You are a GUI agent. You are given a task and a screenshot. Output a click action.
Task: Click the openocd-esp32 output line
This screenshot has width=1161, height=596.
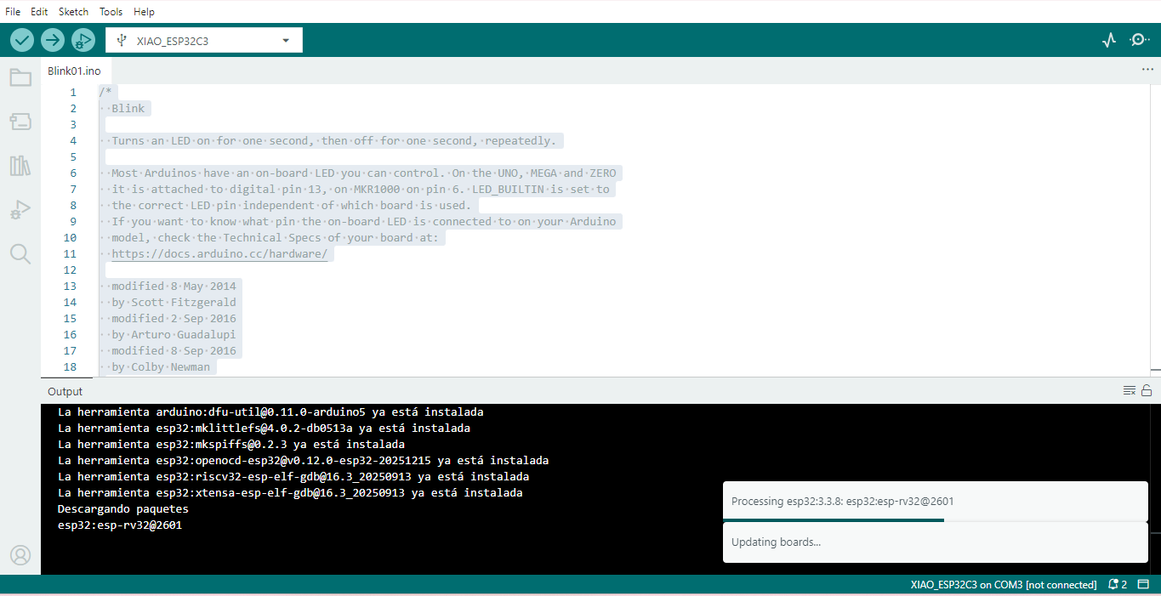[x=303, y=460]
